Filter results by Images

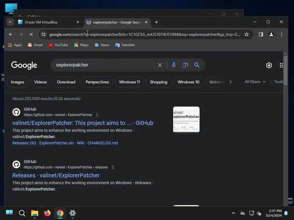[18, 82]
